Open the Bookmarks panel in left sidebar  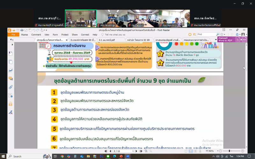coord(11,53)
